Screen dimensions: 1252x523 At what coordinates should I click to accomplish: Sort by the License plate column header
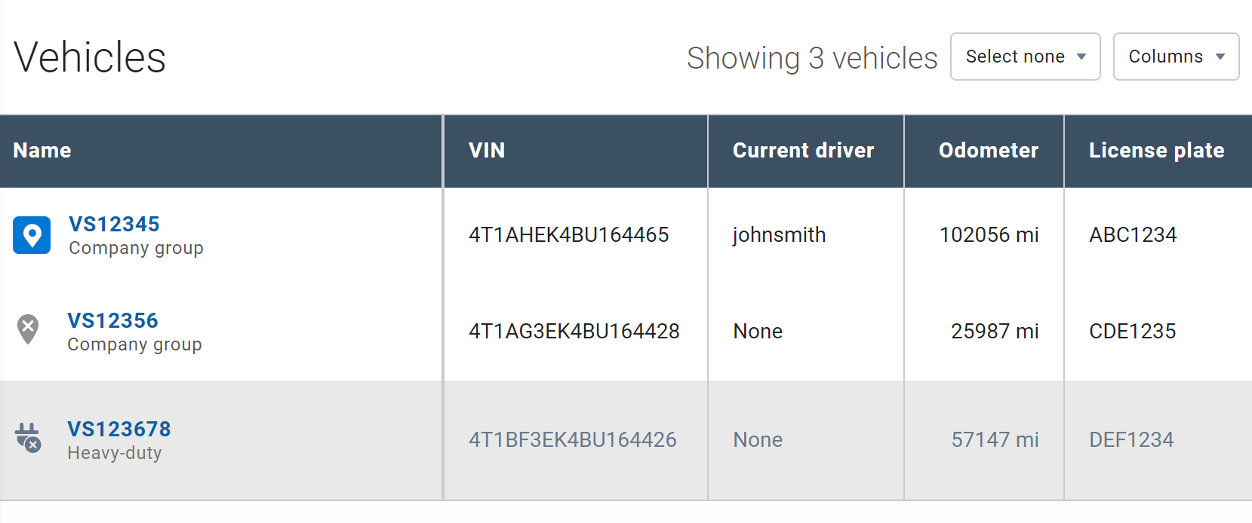(x=1156, y=151)
